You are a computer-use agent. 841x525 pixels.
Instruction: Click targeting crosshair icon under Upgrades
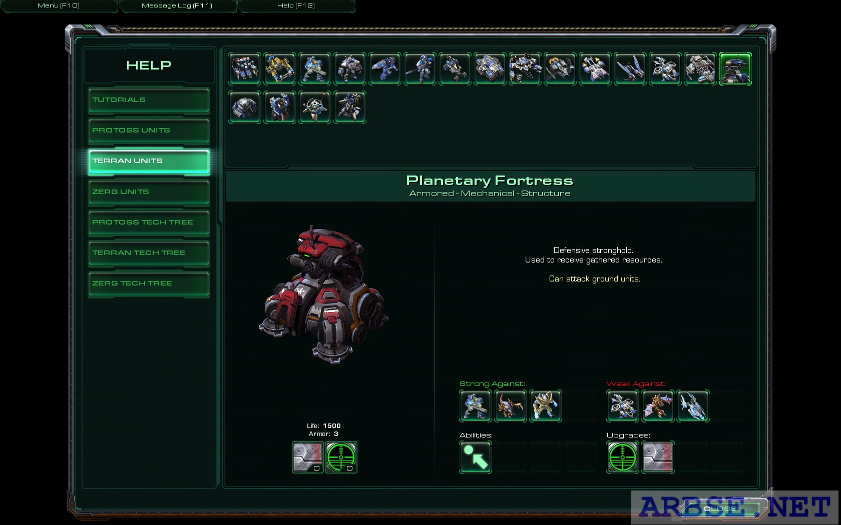coord(623,457)
